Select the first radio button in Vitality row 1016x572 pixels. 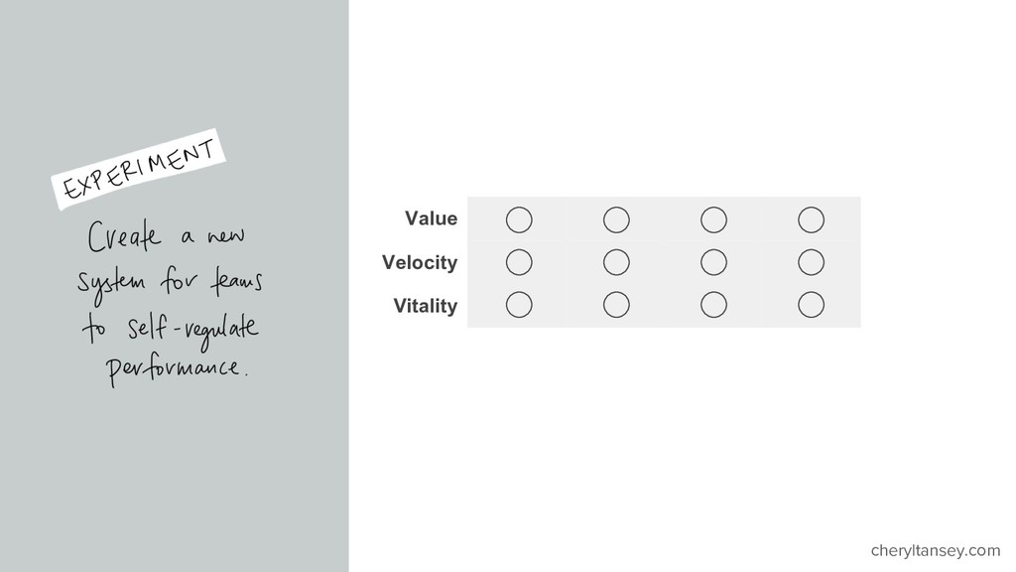[x=519, y=305]
